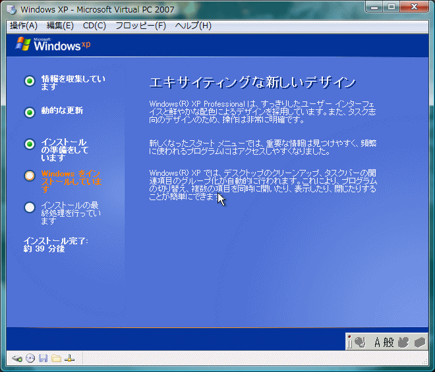Click the network adapter status icon

pyautogui.click(x=69, y=358)
